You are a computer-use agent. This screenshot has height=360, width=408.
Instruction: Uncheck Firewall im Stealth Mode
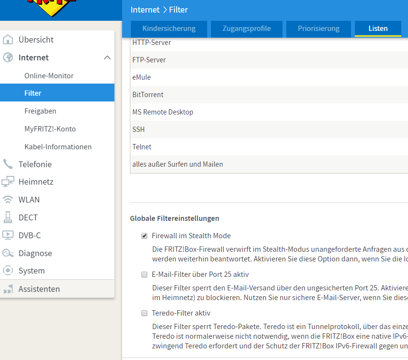[x=144, y=236]
